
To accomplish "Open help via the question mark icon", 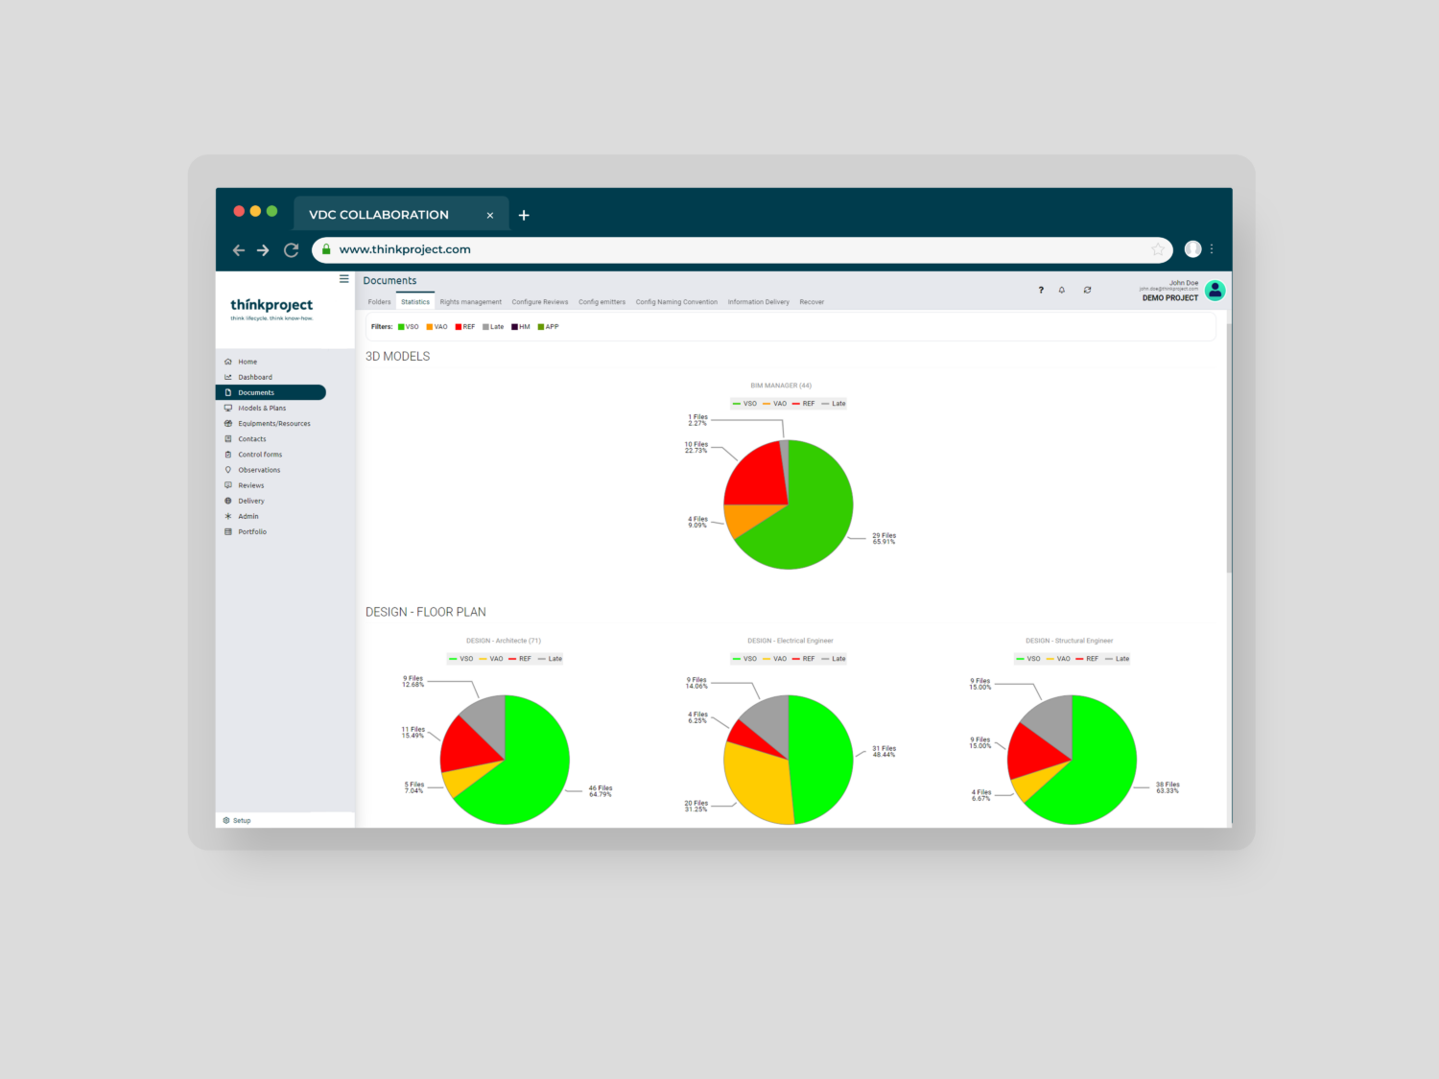I will pyautogui.click(x=1041, y=290).
